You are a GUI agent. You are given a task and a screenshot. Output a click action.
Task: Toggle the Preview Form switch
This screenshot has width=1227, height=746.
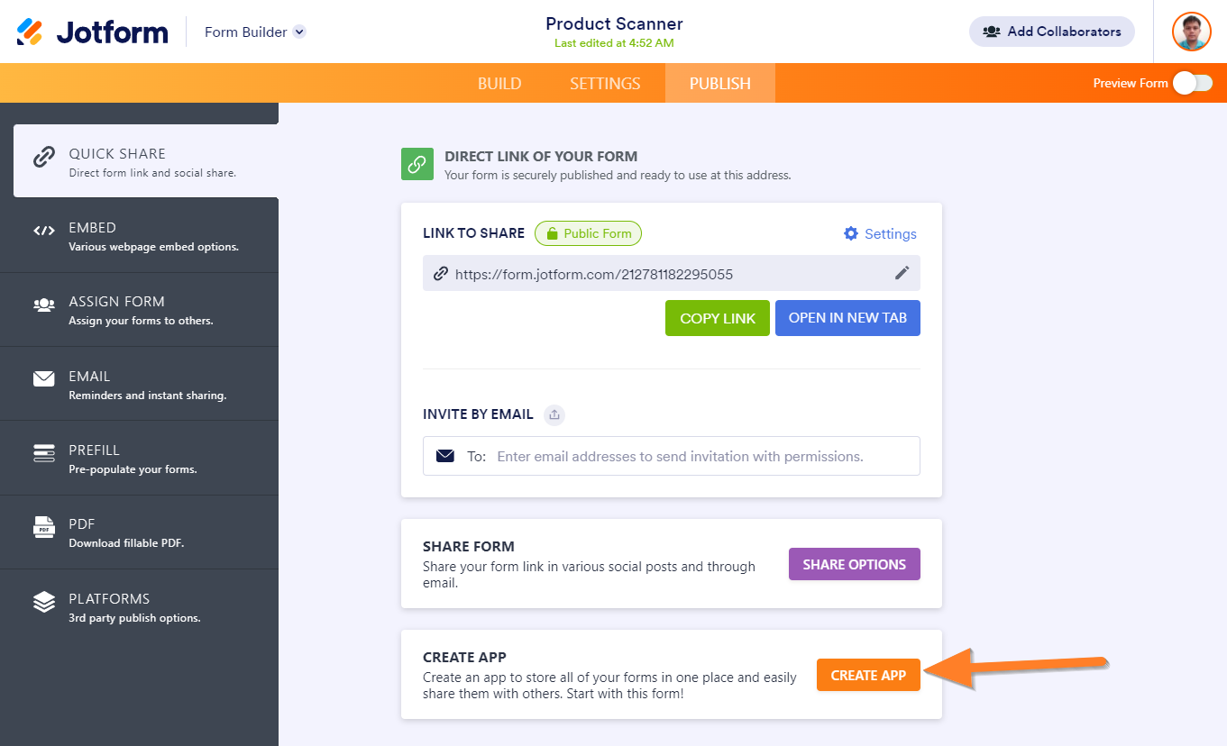coord(1192,83)
